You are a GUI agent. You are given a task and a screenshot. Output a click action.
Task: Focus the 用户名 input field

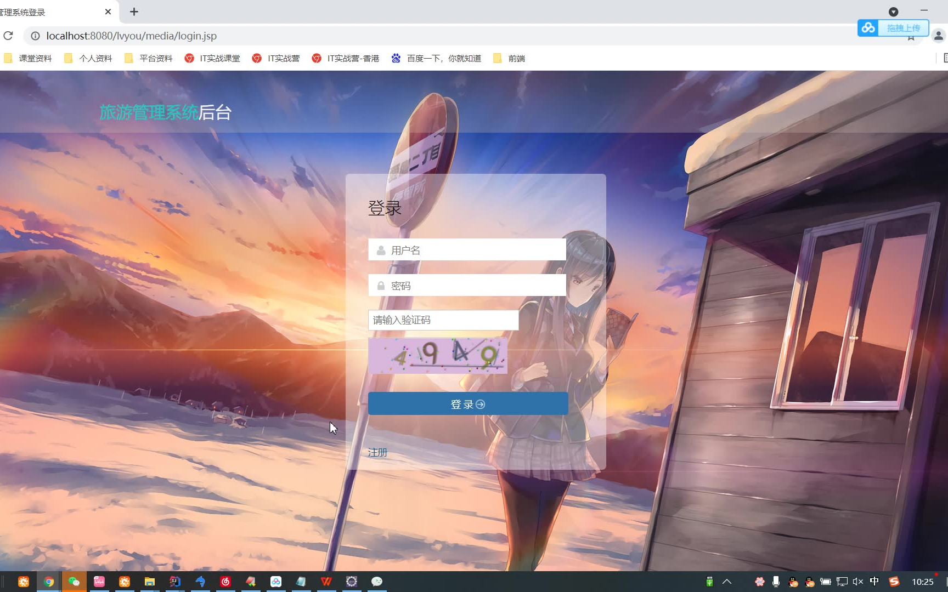467,250
